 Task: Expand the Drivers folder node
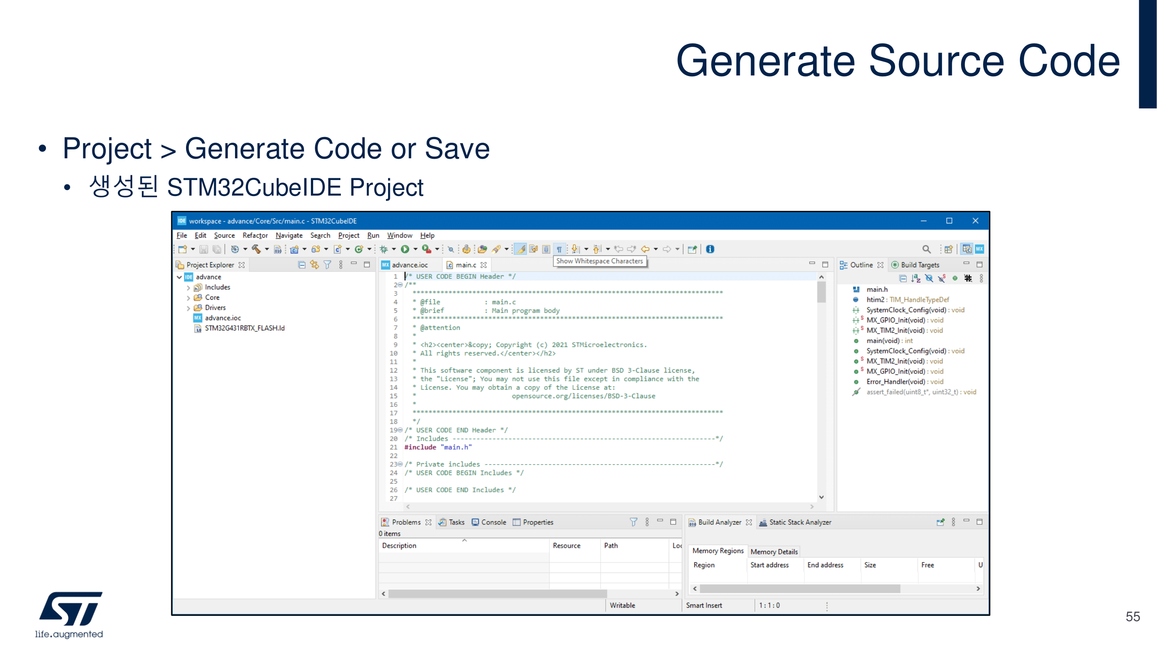point(188,308)
